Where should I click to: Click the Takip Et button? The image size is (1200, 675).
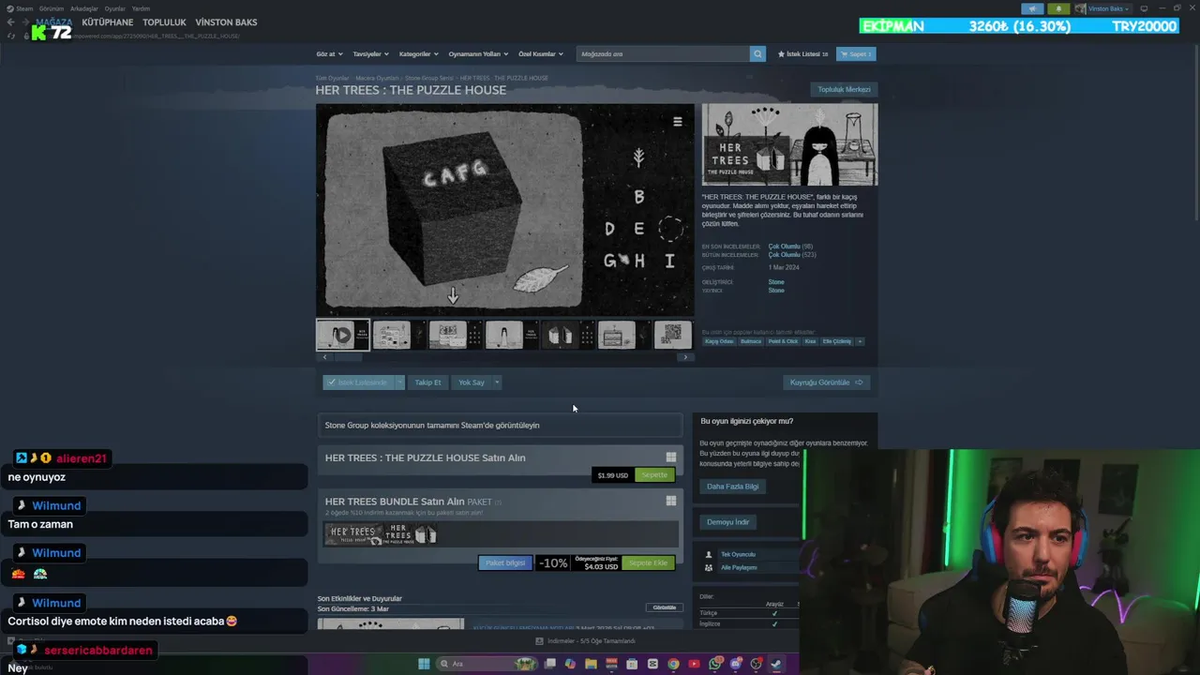(427, 382)
